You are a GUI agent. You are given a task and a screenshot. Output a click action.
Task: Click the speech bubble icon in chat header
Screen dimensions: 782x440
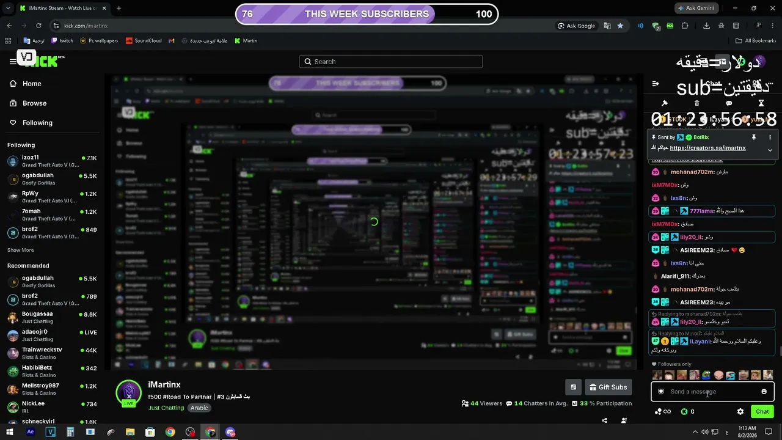tap(729, 103)
